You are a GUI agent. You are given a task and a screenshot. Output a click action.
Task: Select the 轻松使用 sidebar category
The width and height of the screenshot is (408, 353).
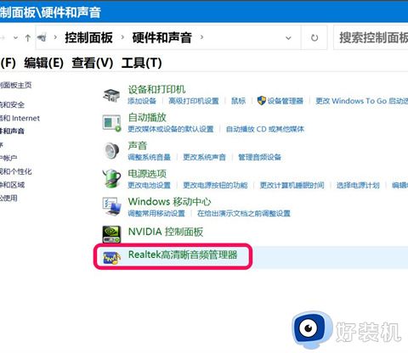point(8,198)
